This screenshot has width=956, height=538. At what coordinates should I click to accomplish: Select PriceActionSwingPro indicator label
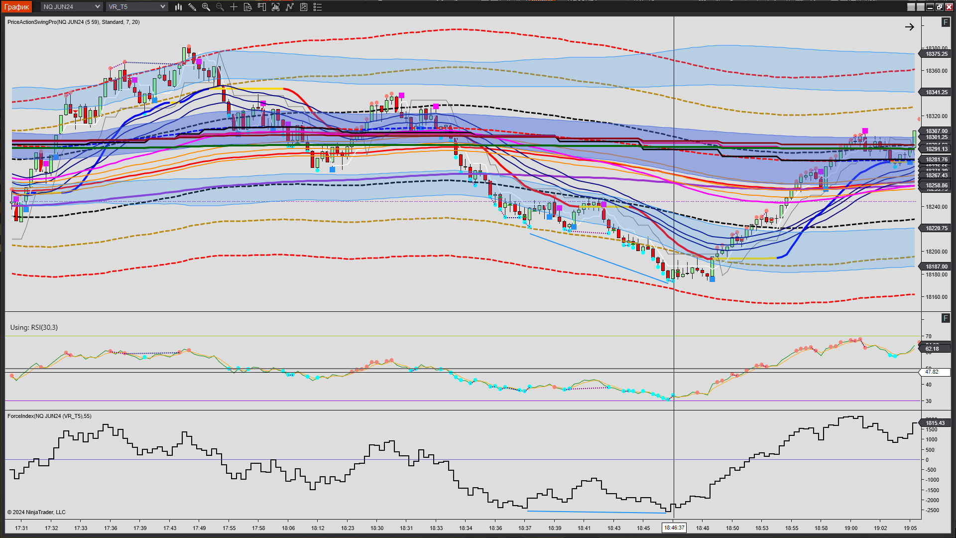74,22
